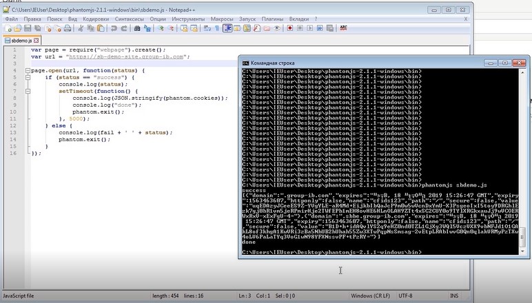
Task: Open the ? help menu
Action: [316, 19]
